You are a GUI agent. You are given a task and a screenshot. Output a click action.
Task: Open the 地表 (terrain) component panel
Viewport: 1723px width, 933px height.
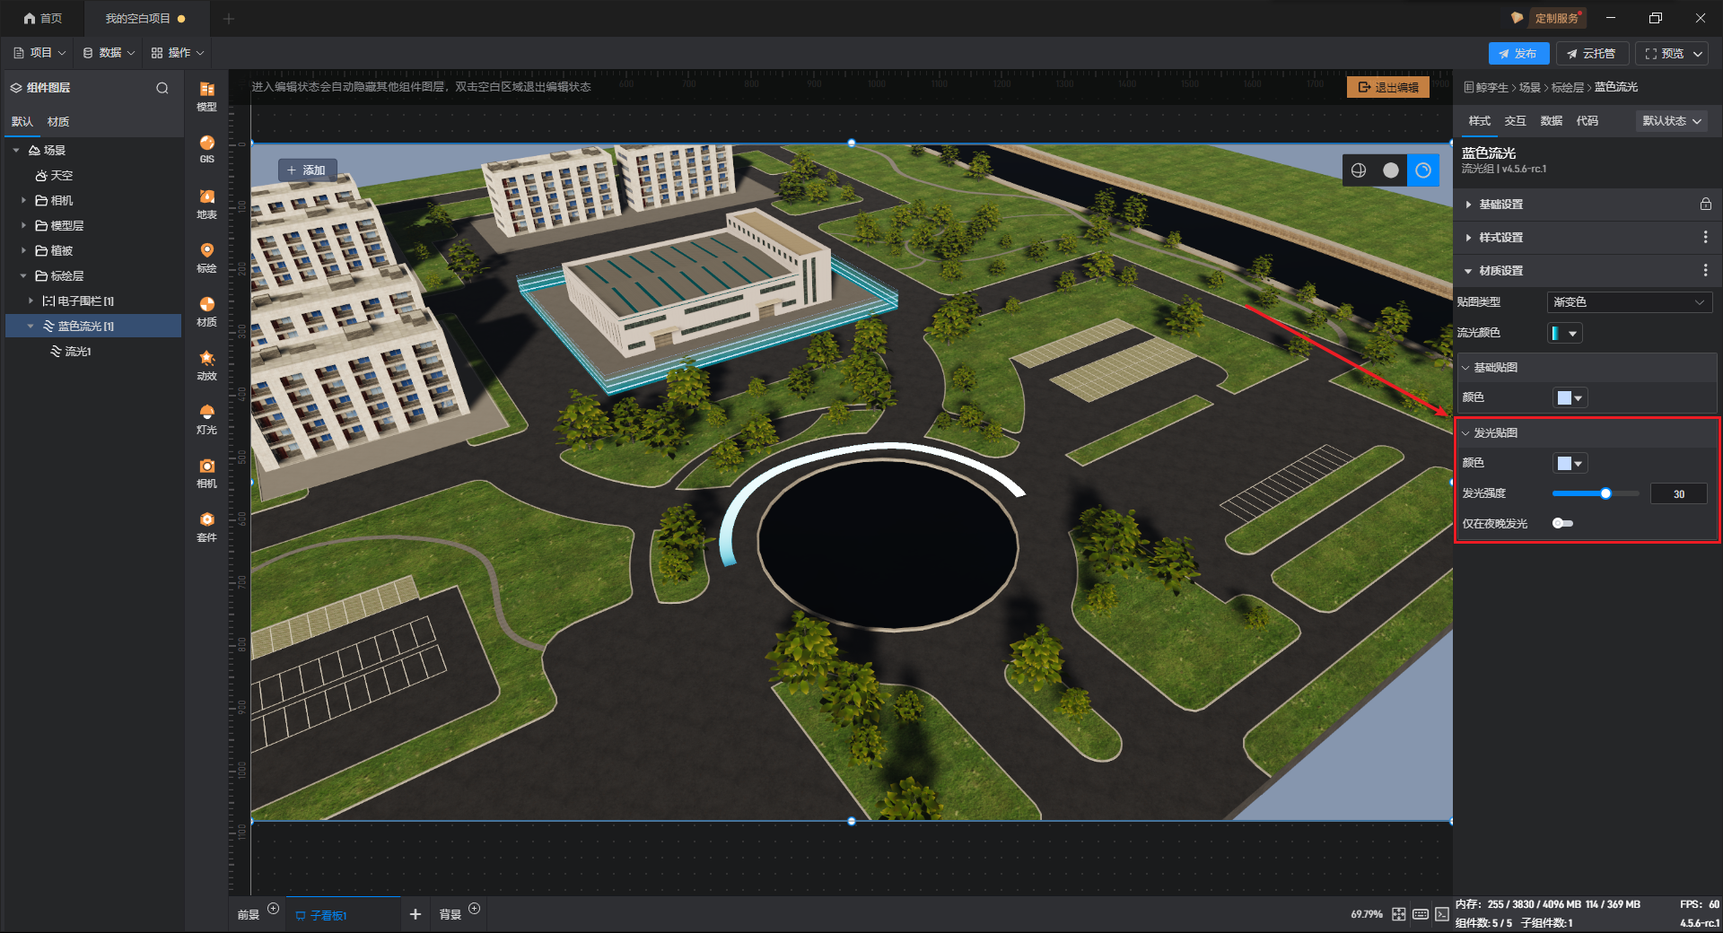206,203
